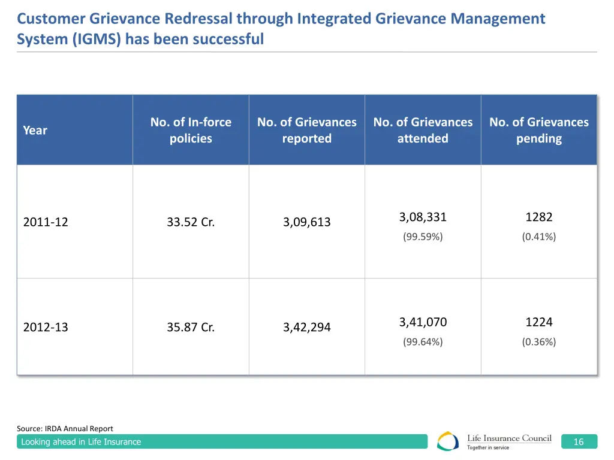614x460 pixels.
Task: Select the "3,09,613" grievances reported figure
Action: 306,222
